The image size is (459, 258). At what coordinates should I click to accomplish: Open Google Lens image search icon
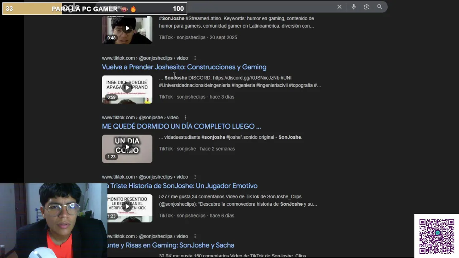click(x=366, y=7)
